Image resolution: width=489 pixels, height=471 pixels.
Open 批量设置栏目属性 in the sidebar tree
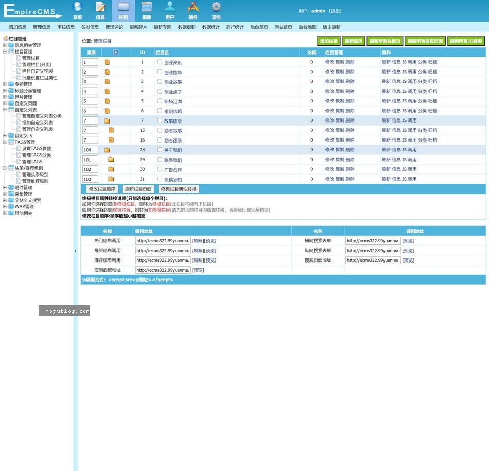[40, 78]
